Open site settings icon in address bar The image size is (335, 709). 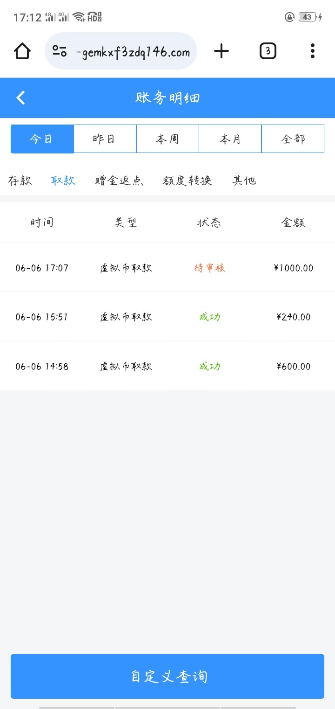[x=60, y=51]
